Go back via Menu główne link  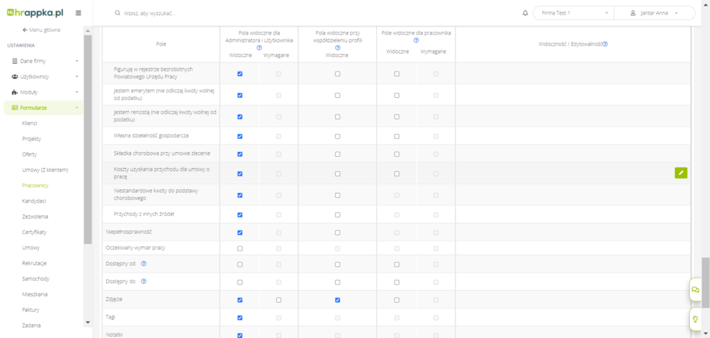click(42, 31)
